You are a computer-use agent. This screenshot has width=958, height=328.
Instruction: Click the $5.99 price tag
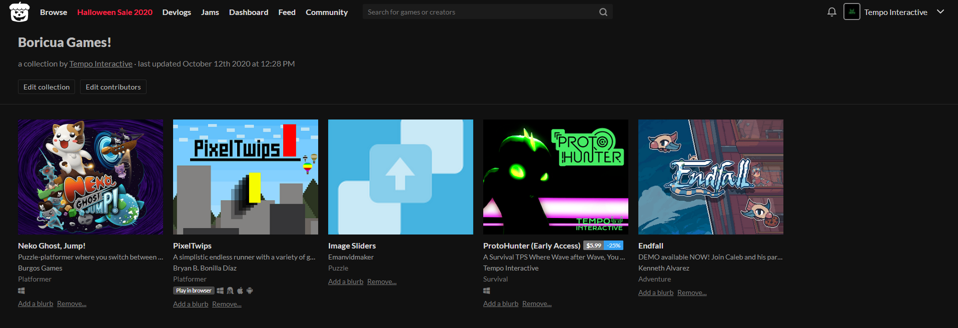coord(594,245)
